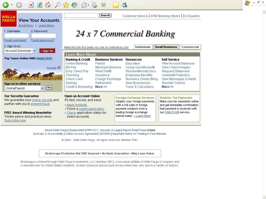Open Diversity & Accessibility footer link
Viewport: 266px width, 199px height.
tap(48, 134)
